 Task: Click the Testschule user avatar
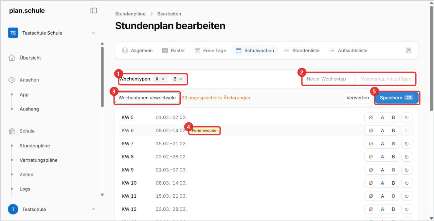13,209
